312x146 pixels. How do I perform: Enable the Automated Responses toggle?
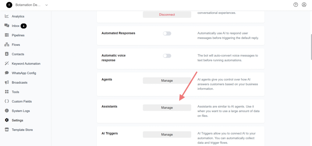(167, 33)
